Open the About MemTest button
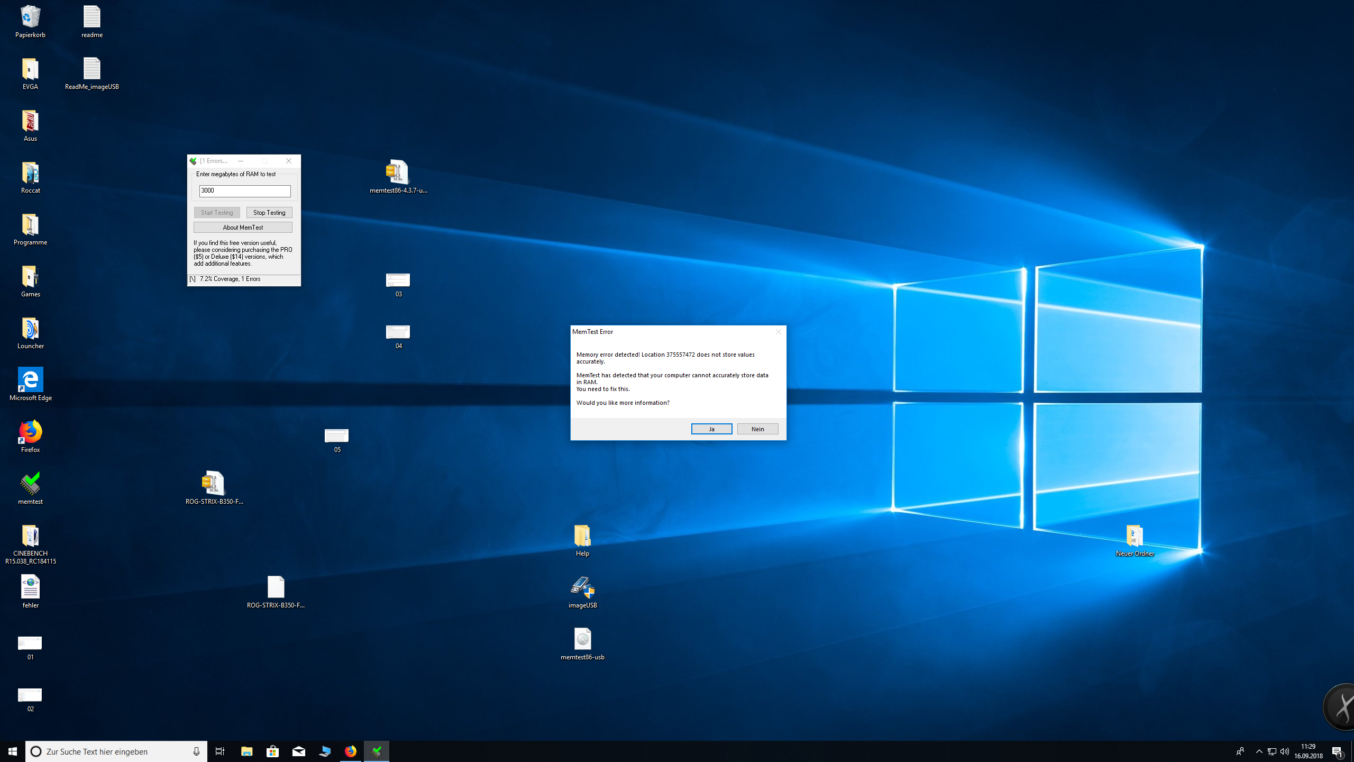1354x762 pixels. click(x=243, y=227)
